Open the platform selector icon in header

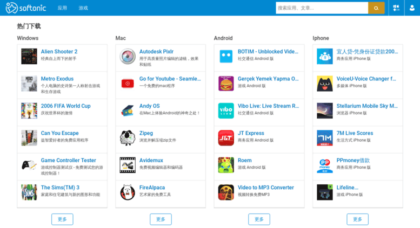click(396, 8)
